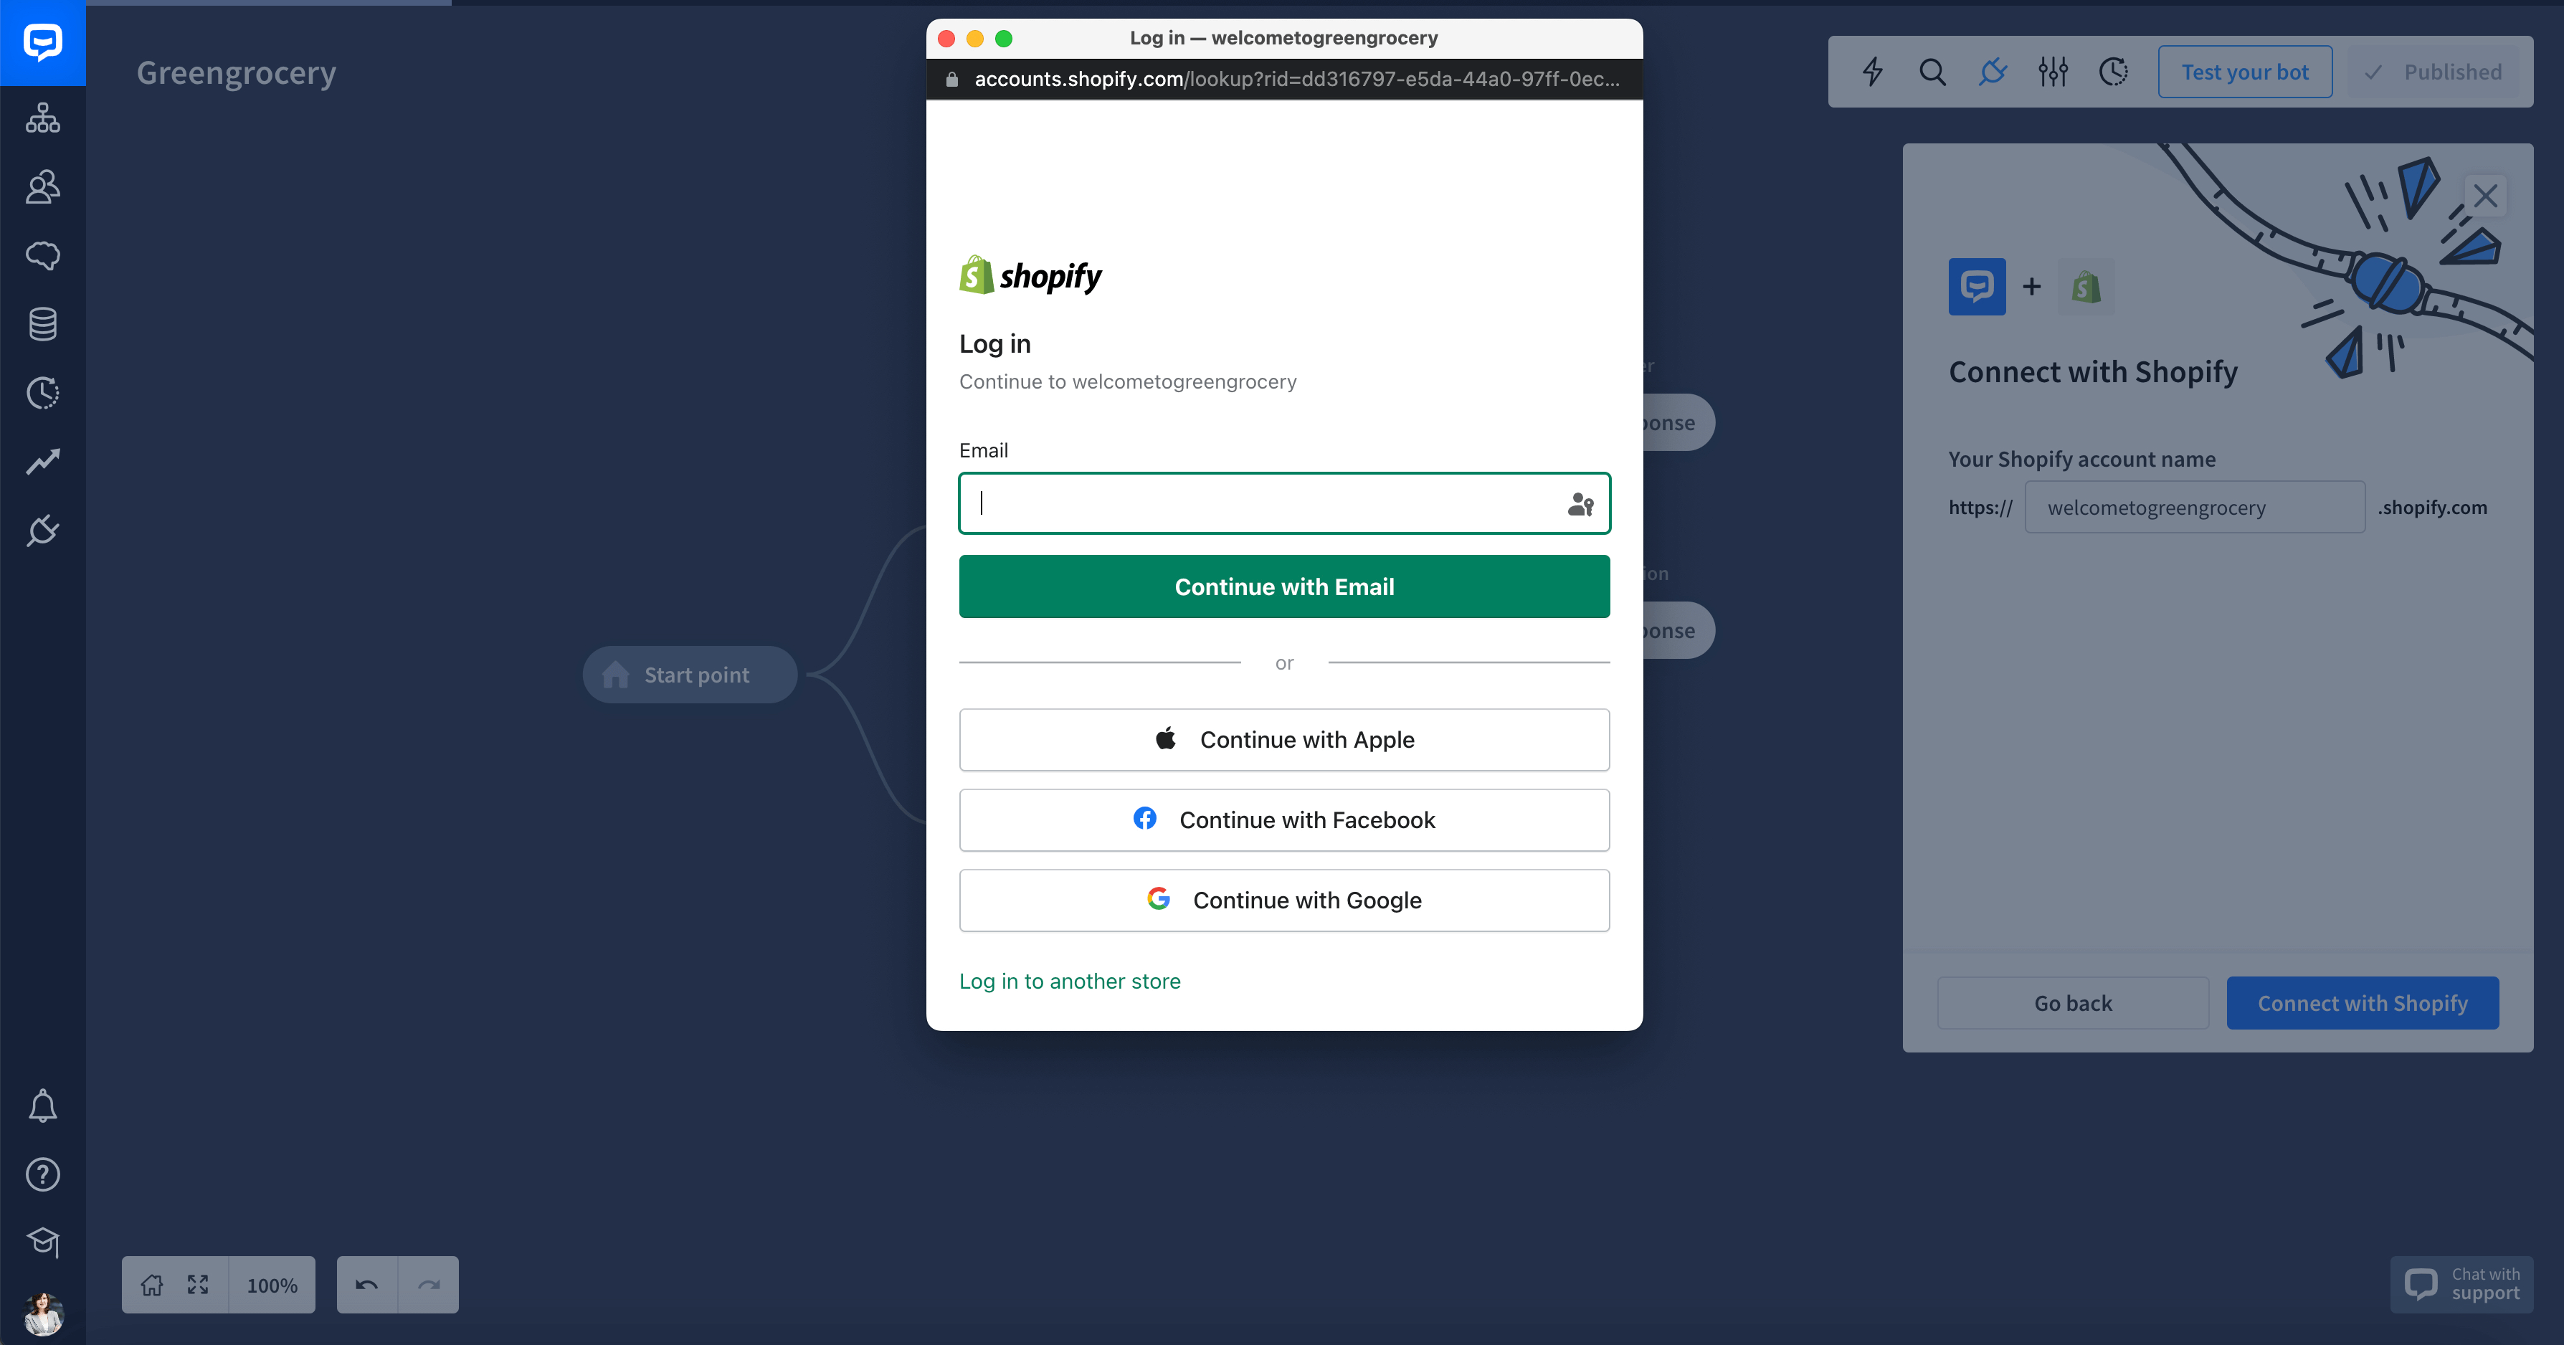Choose Continue with Google
Viewport: 2564px width, 1345px height.
pyautogui.click(x=1284, y=900)
